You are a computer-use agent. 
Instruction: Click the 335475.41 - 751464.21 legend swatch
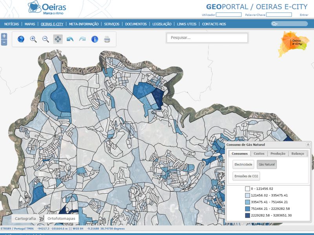(x=248, y=202)
